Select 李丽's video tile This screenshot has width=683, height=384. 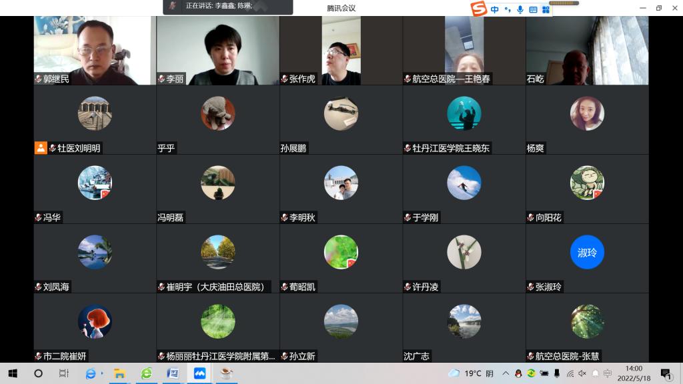[217, 50]
